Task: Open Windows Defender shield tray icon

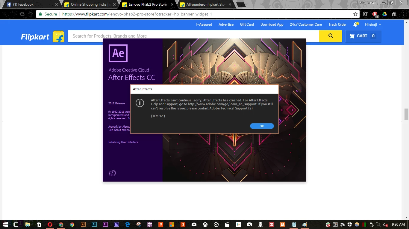Action: (x=350, y=225)
